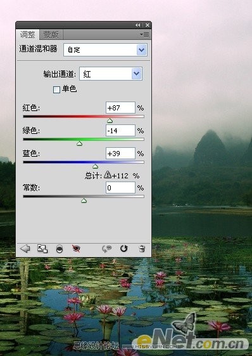The width and height of the screenshot is (252, 356).
Task: Click the 通道混和器 title text
Action: coord(38,49)
